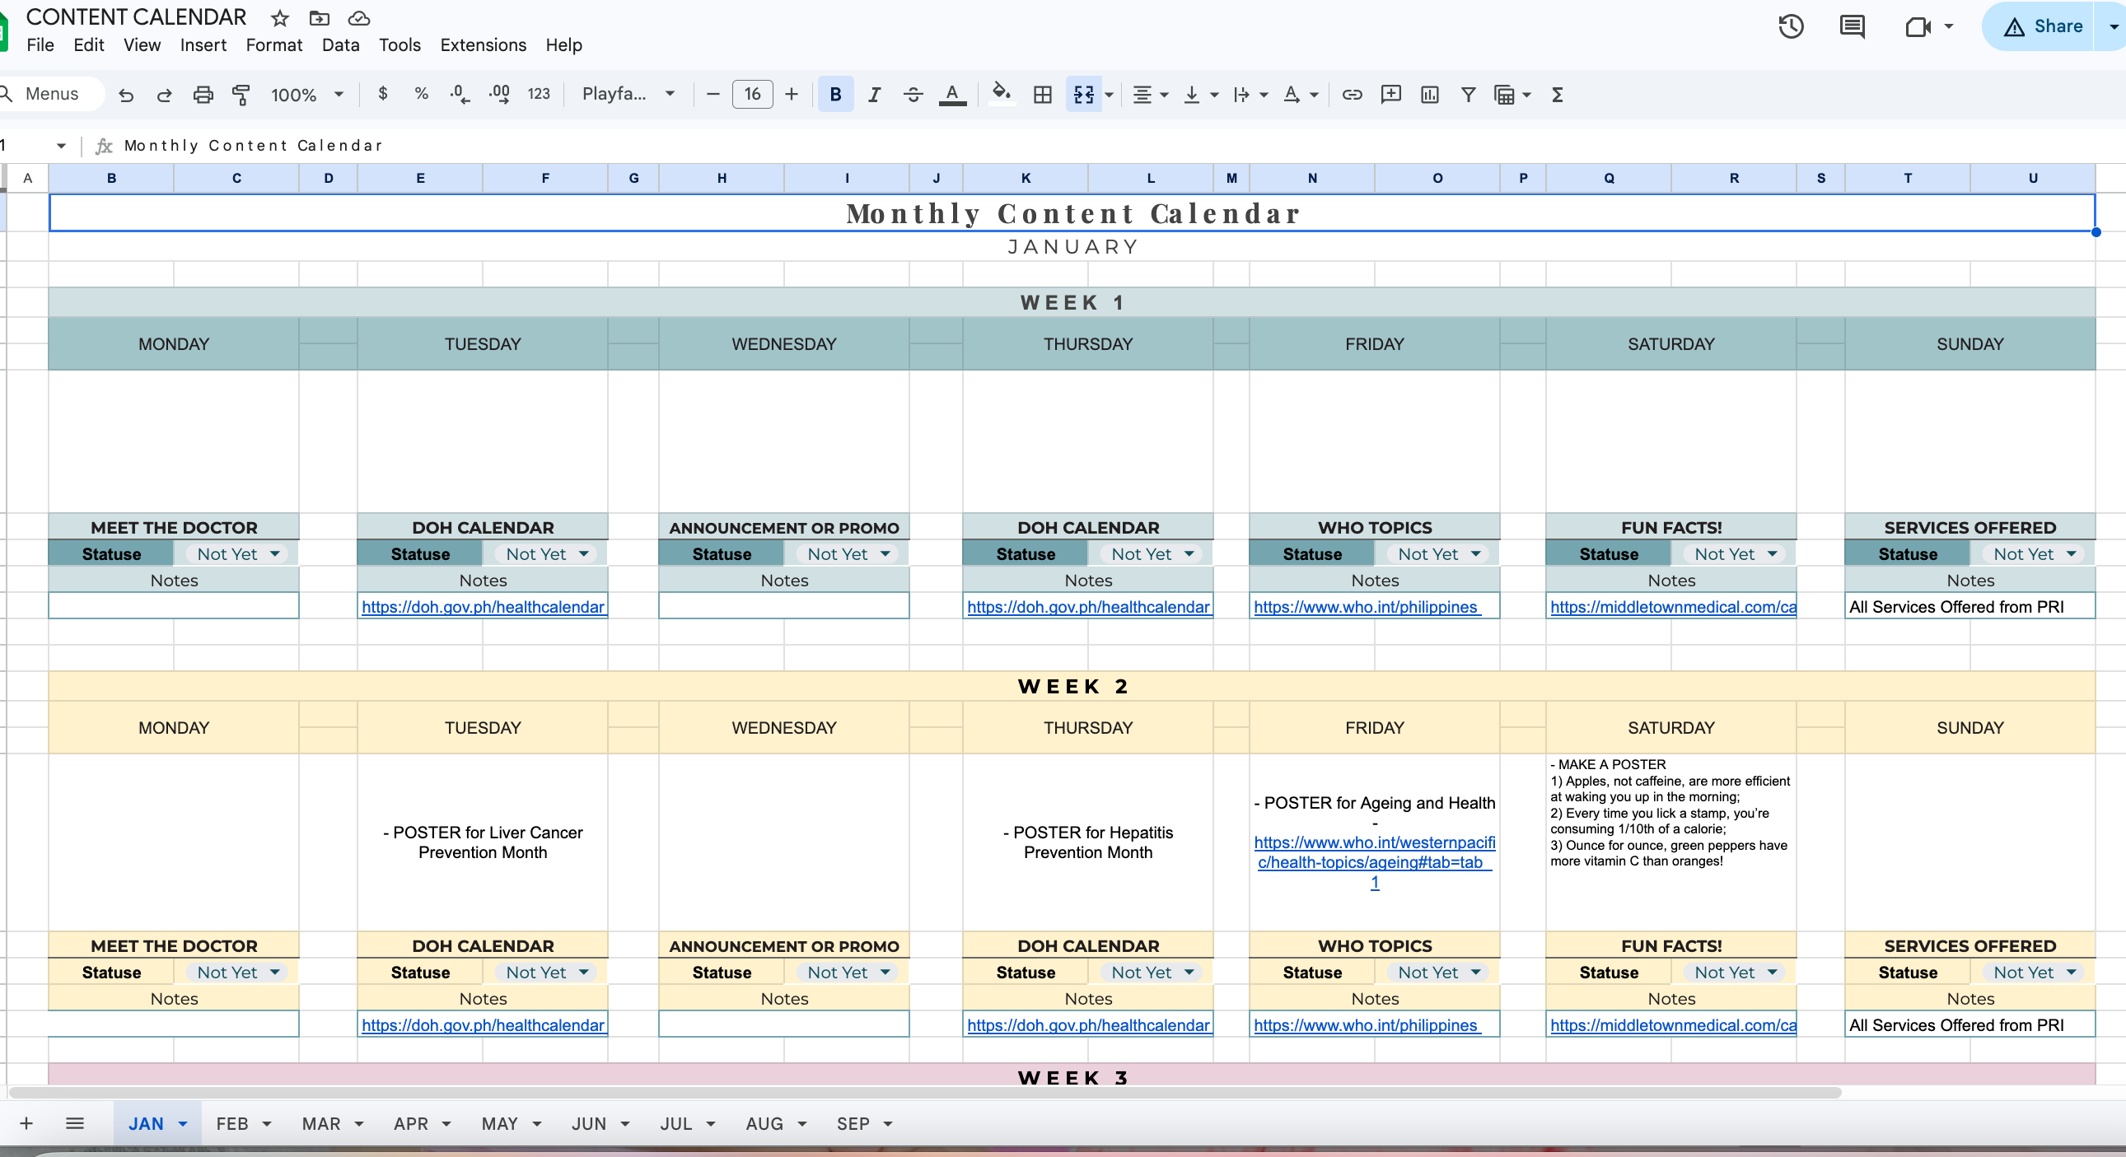Viewport: 2126px width, 1157px height.
Task: Open table views icon
Action: tap(1505, 95)
